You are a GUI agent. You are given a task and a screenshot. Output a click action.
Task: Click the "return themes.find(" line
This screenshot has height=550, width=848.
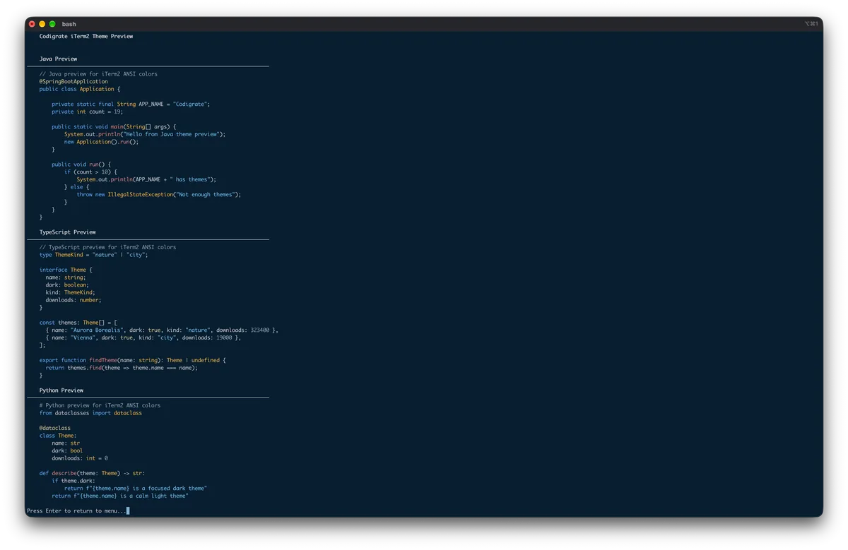[x=122, y=368]
